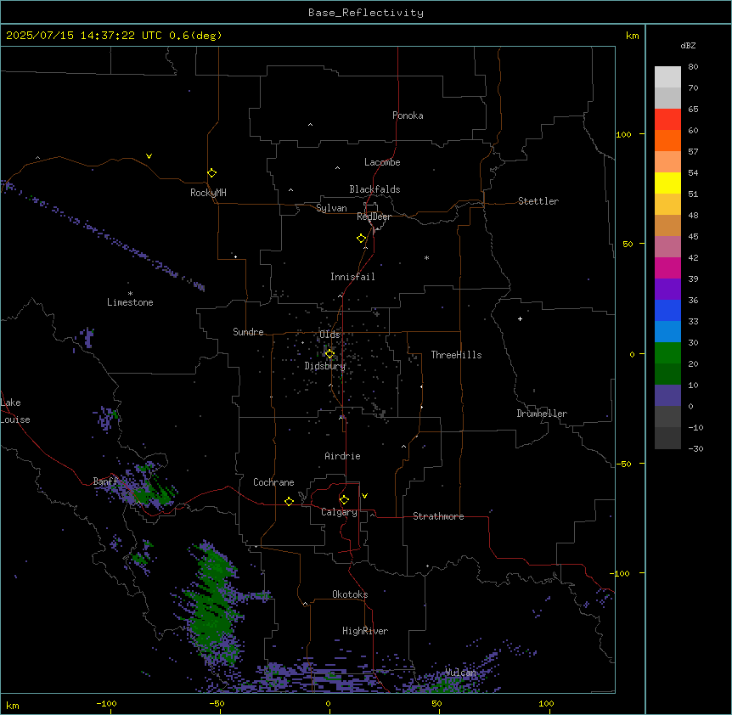
Task: Click the purple 10 dBZ color swatch
Action: [667, 396]
